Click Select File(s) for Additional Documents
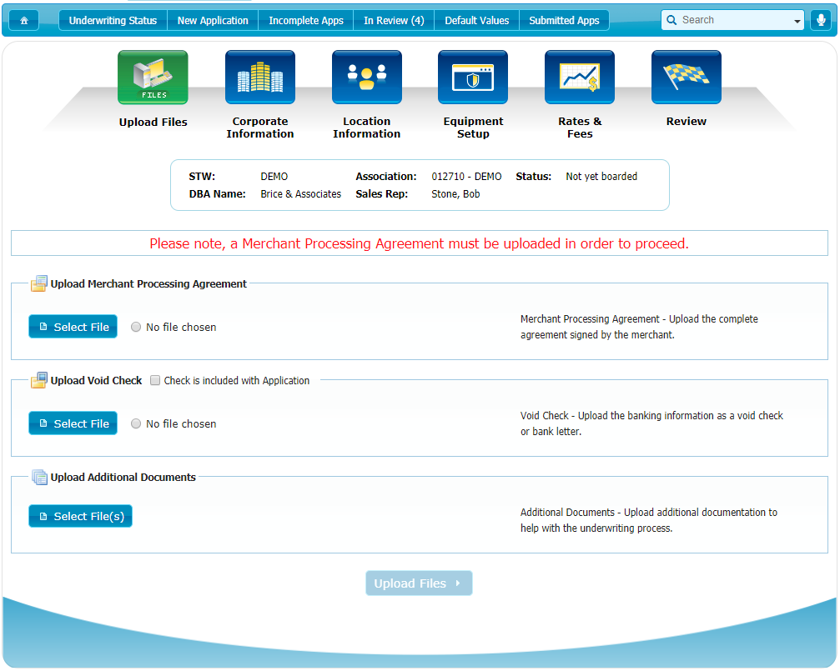Image resolution: width=840 pixels, height=671 pixels. tap(80, 517)
